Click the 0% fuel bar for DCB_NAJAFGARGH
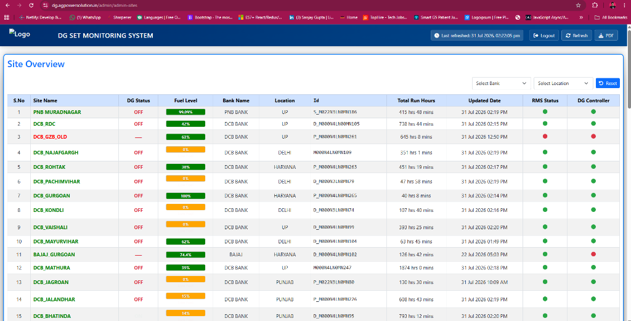Image resolution: width=631 pixels, height=321 pixels. [x=185, y=150]
